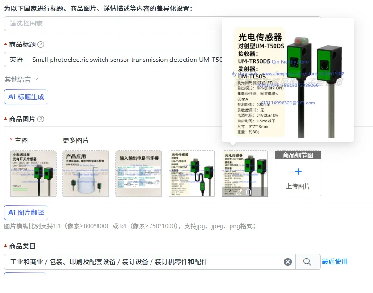Click the English product title input field

pos(127,60)
